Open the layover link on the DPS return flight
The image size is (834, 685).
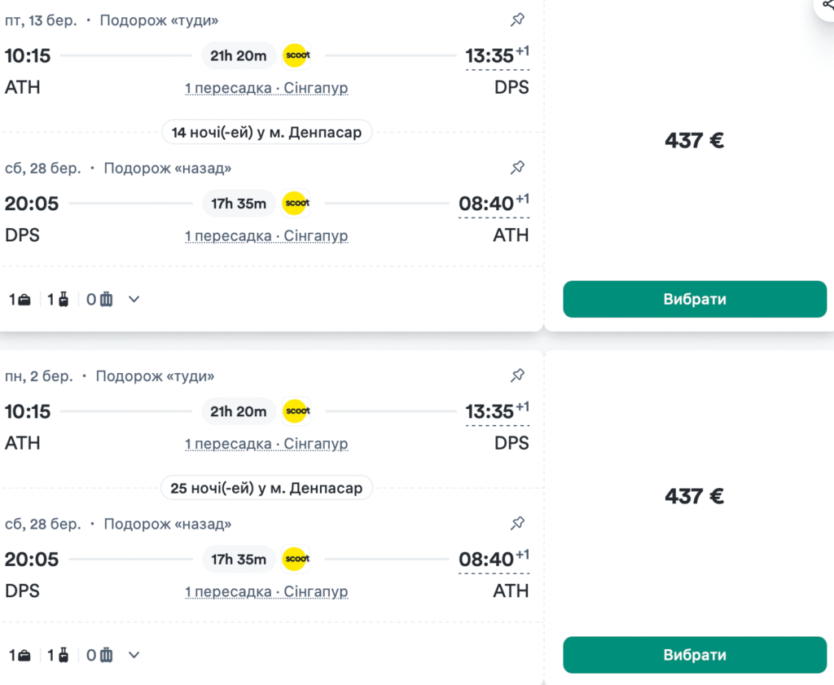click(x=266, y=235)
